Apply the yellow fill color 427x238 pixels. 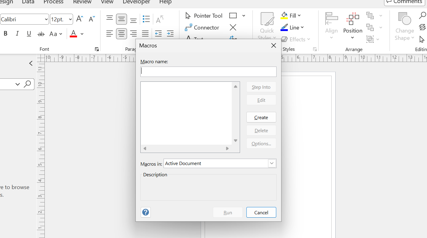(x=284, y=16)
